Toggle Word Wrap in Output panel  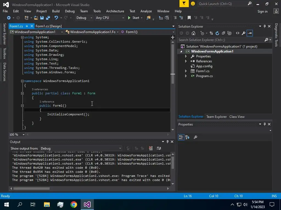click(x=159, y=148)
